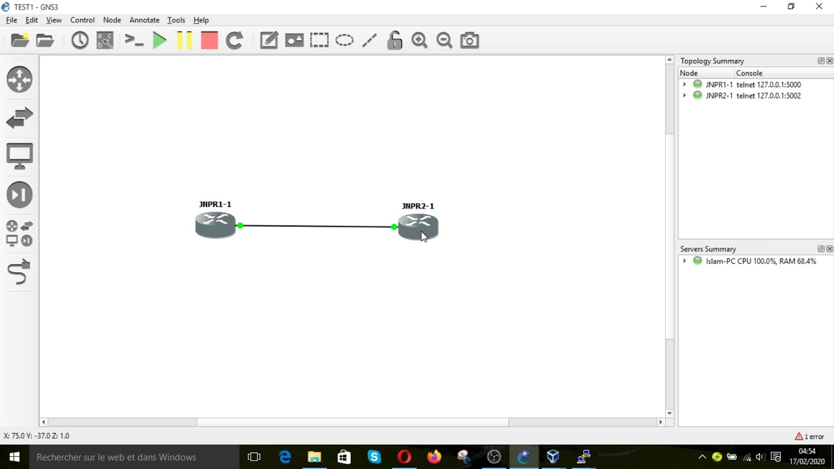
Task: Start all devices with green play icon
Action: tap(160, 40)
